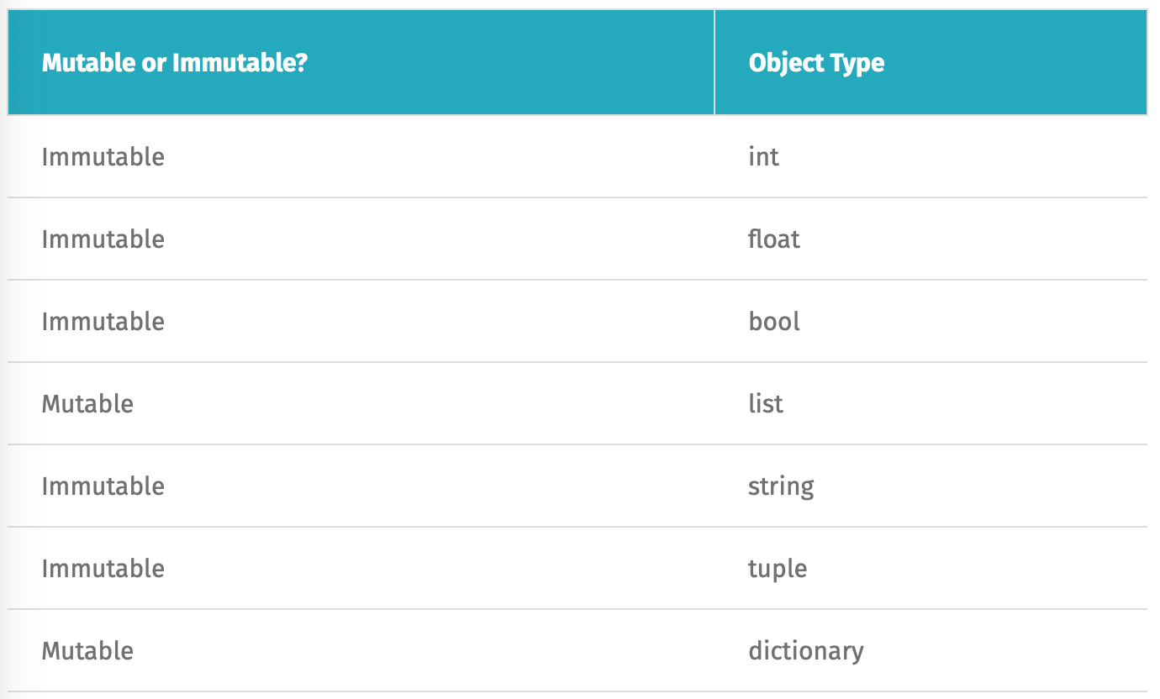Select the 'float' object type cell
The height and width of the screenshot is (699, 1160).
773,239
